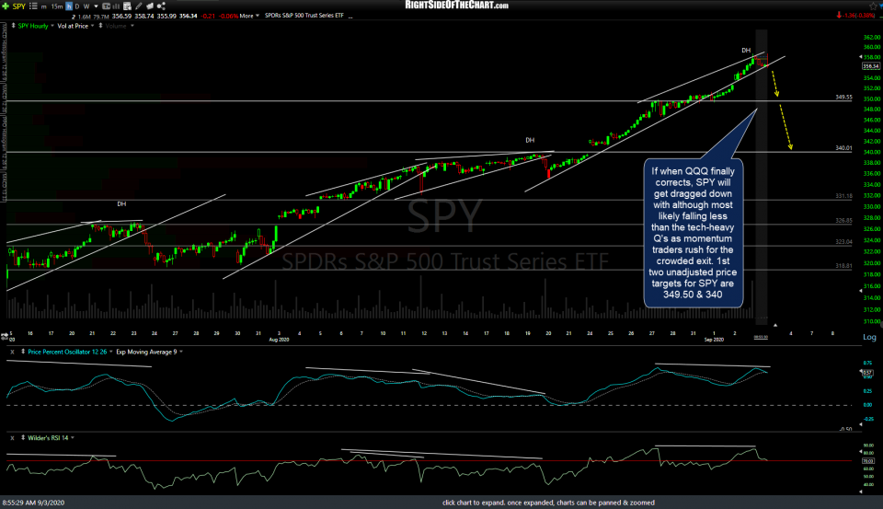Click the time-axis scroll arrows at bottom left
Image resolution: width=883 pixels, height=509 pixels.
tap(5, 336)
